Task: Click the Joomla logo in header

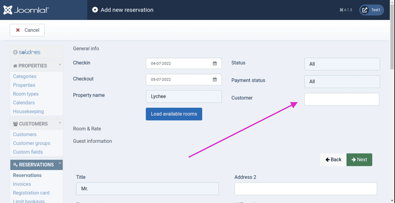Action: tap(26, 10)
